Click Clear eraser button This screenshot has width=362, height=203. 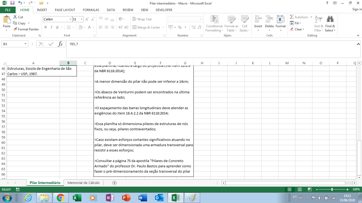point(297,29)
